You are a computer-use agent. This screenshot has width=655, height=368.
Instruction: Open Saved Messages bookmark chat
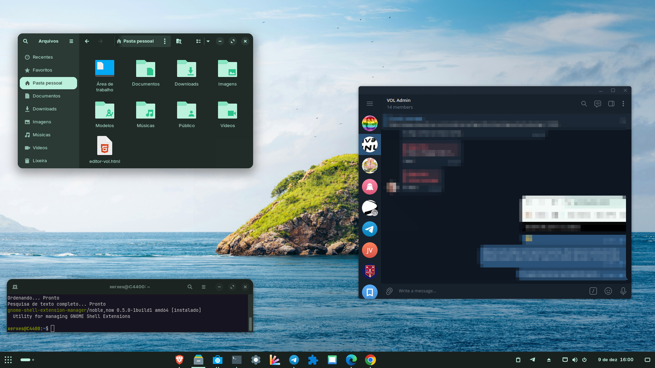coord(369,292)
